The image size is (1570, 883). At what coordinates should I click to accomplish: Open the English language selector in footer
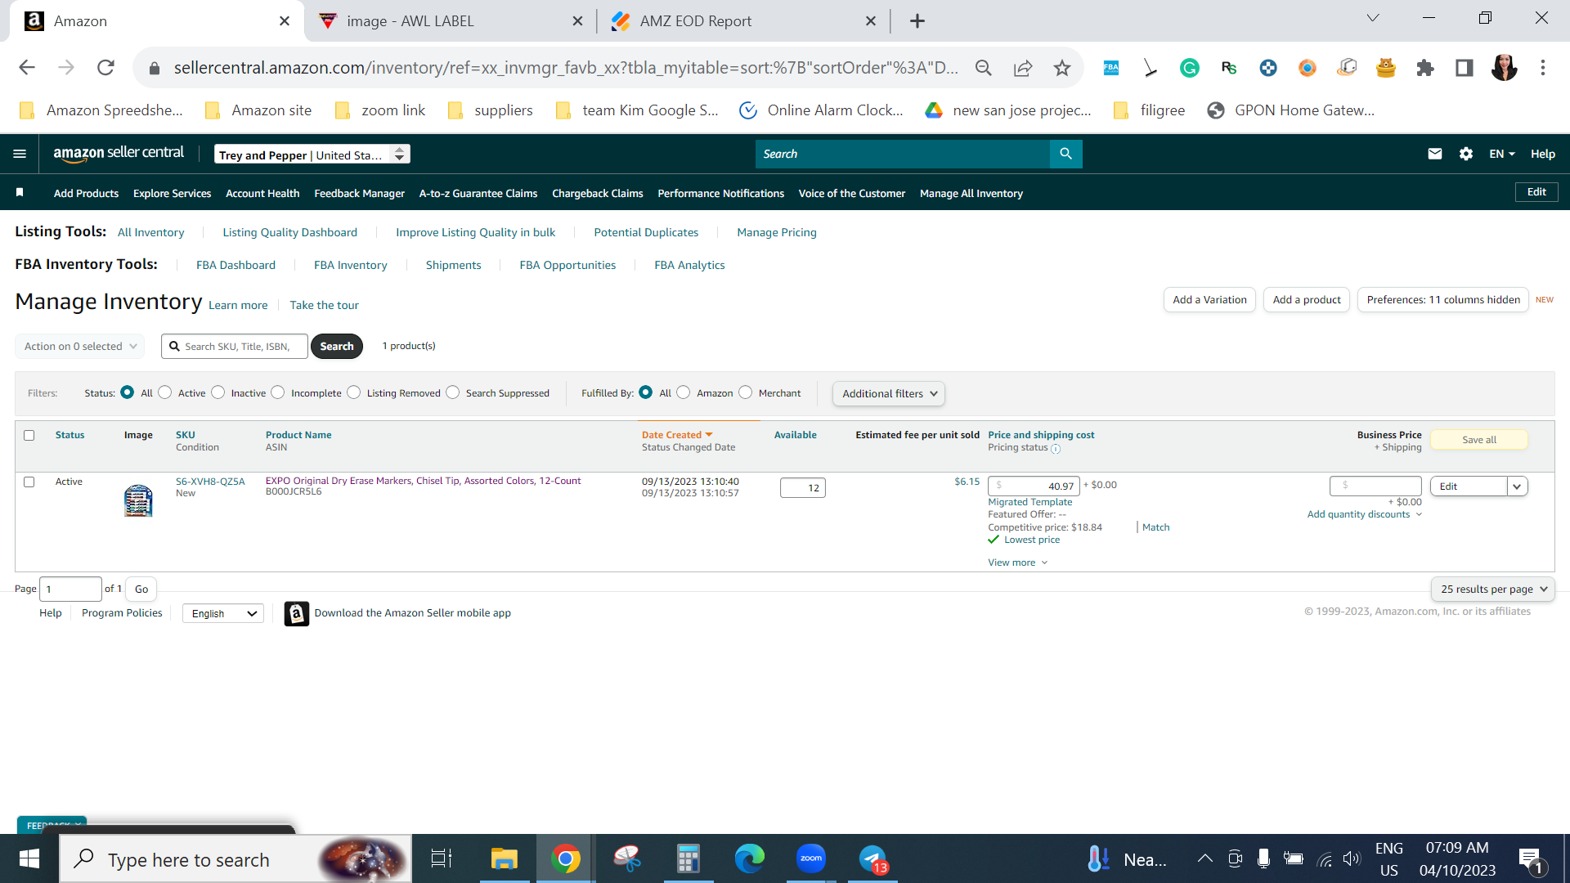point(223,613)
